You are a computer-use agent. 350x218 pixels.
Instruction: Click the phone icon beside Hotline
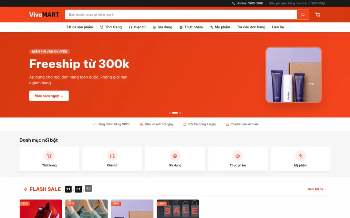[x=233, y=3]
